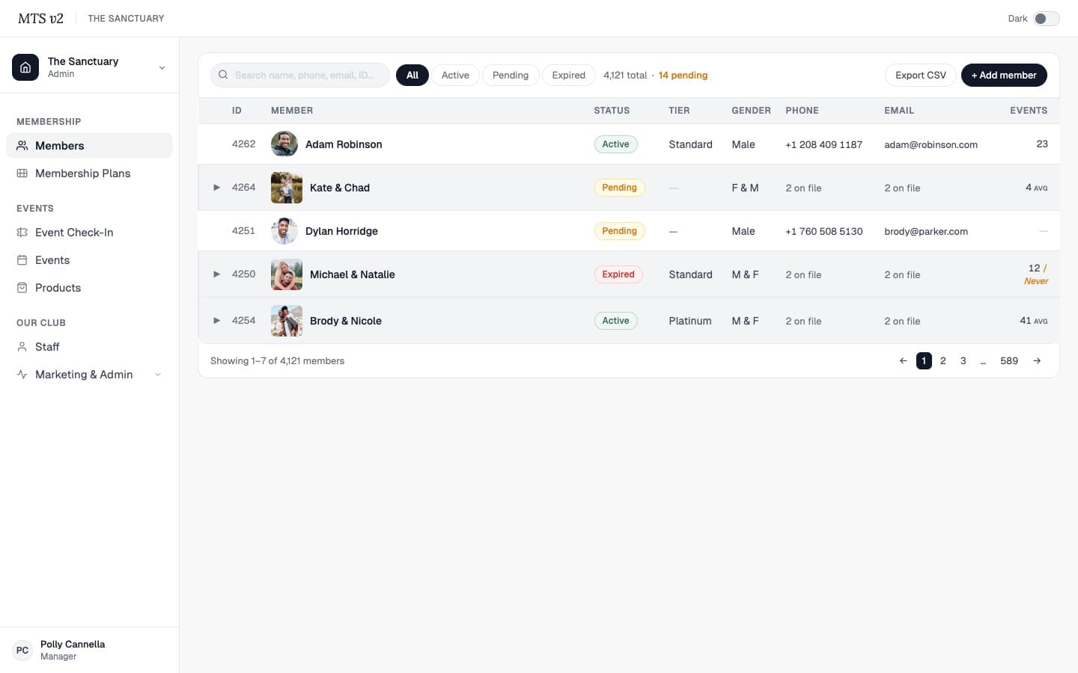Select the Expired filter tab

(x=569, y=75)
